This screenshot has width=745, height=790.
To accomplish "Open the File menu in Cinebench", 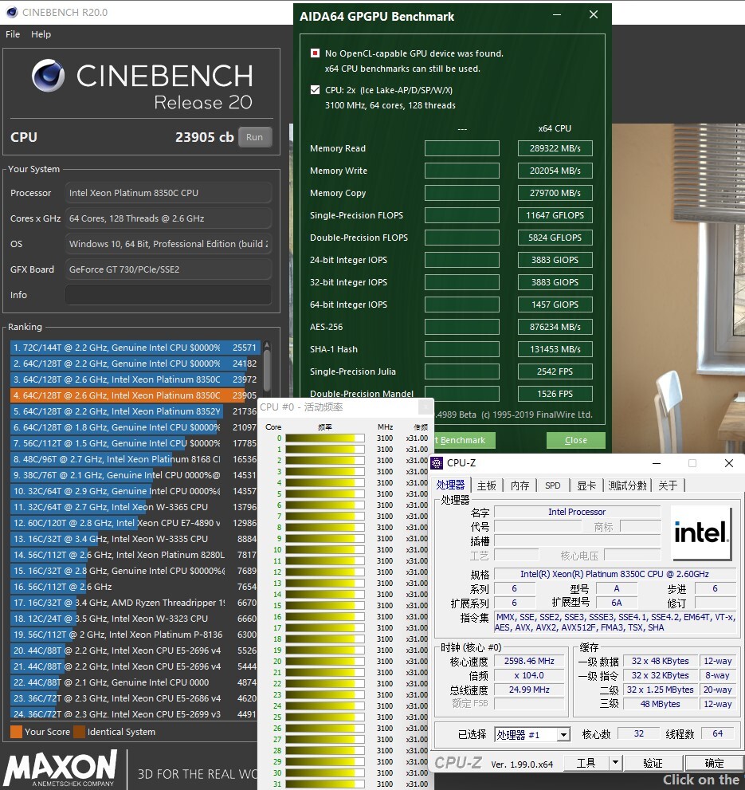I will [x=13, y=34].
